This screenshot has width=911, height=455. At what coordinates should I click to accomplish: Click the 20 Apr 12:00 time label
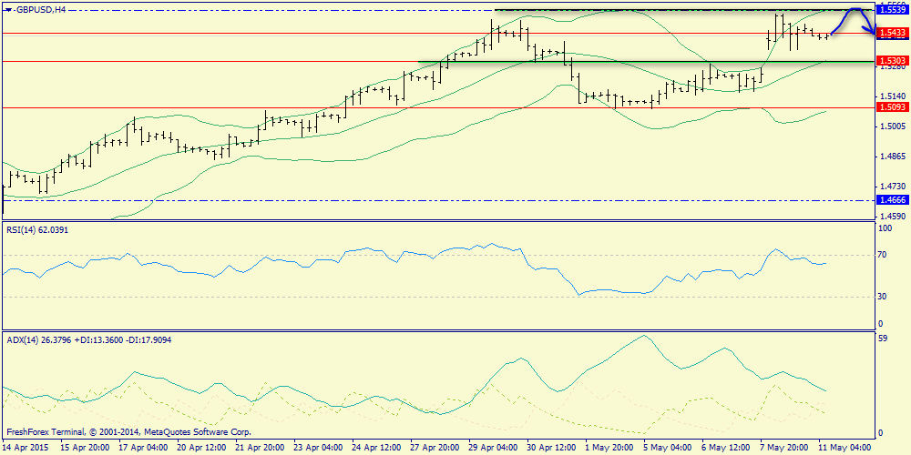click(202, 448)
